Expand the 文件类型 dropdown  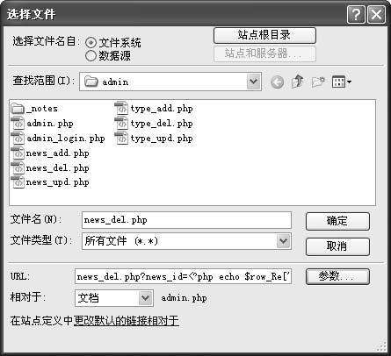click(x=283, y=241)
